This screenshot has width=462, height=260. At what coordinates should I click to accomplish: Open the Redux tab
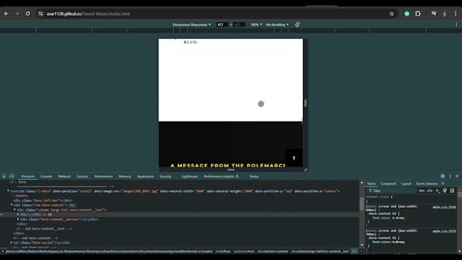click(x=254, y=177)
